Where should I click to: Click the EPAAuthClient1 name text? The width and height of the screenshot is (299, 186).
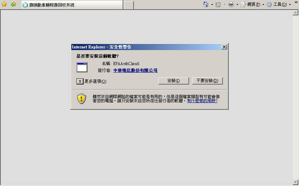(126, 64)
